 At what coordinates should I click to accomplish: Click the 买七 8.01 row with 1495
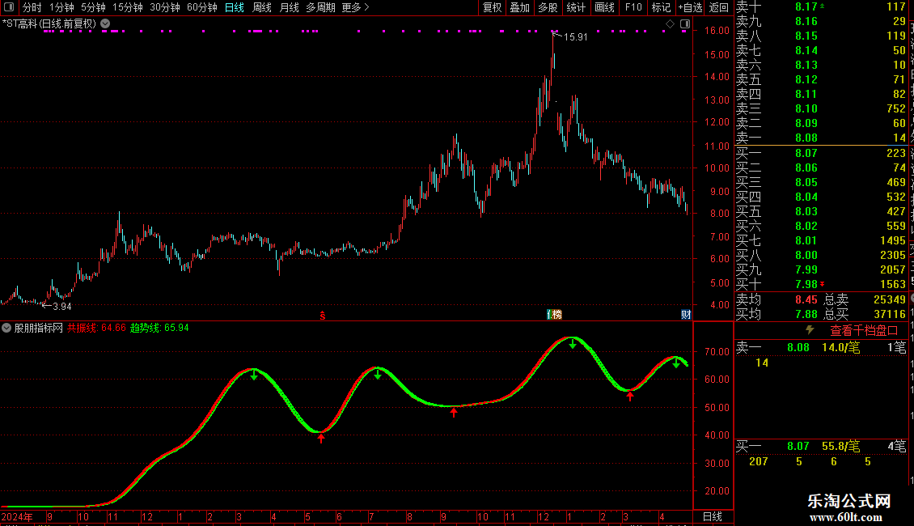point(821,240)
